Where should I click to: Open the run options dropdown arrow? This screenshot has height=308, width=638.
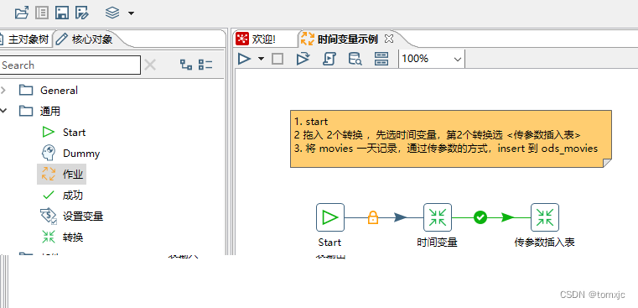pyautogui.click(x=262, y=59)
